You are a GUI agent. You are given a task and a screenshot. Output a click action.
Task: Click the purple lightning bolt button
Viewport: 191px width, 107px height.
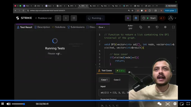coord(128,18)
